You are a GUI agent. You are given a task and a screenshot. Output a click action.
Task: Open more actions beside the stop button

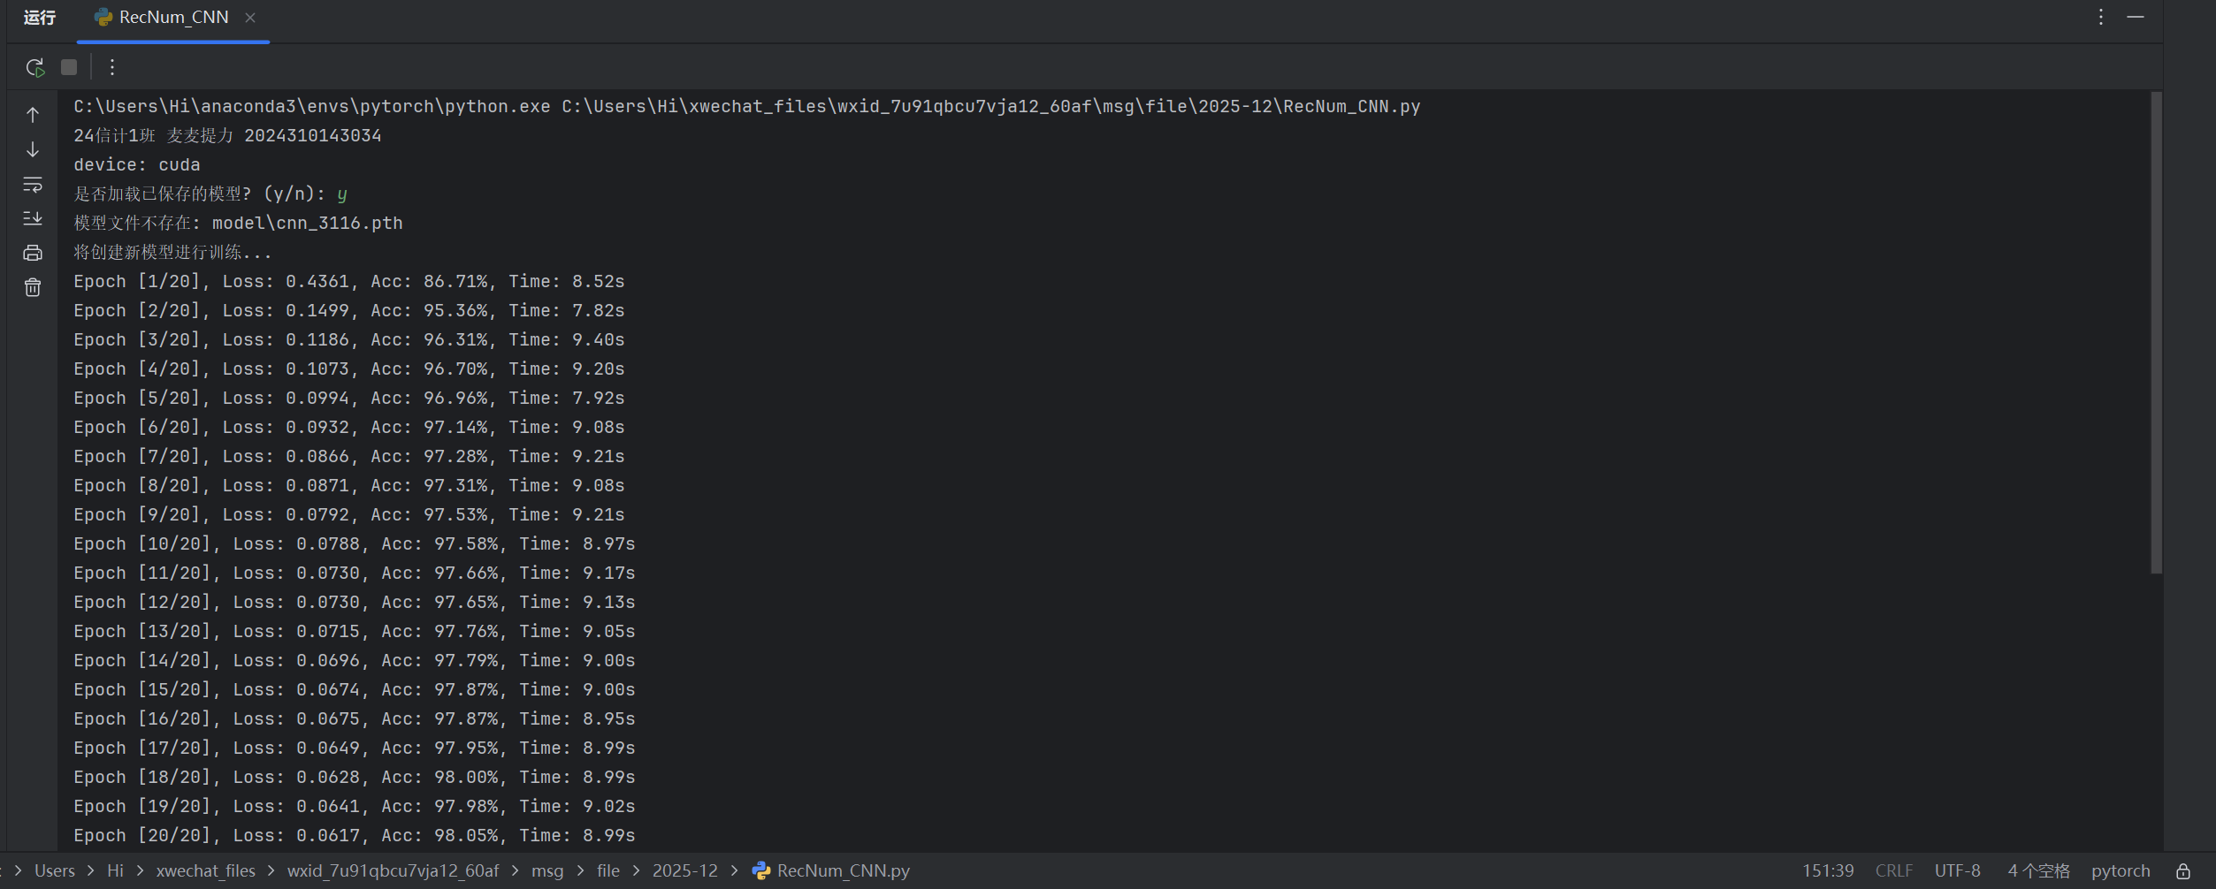tap(112, 67)
